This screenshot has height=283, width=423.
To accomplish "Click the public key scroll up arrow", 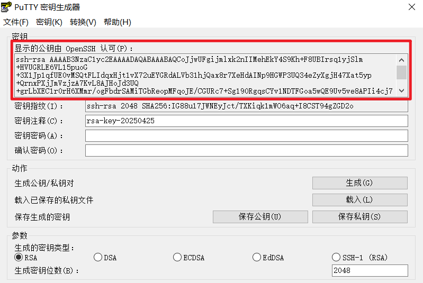I will point(401,60).
